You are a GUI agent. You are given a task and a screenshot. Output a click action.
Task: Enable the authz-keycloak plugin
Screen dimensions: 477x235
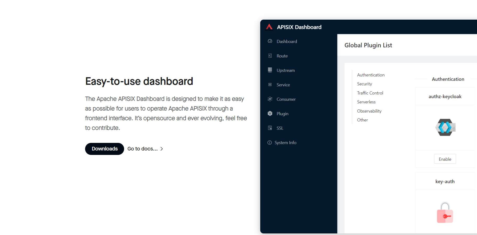coord(445,159)
